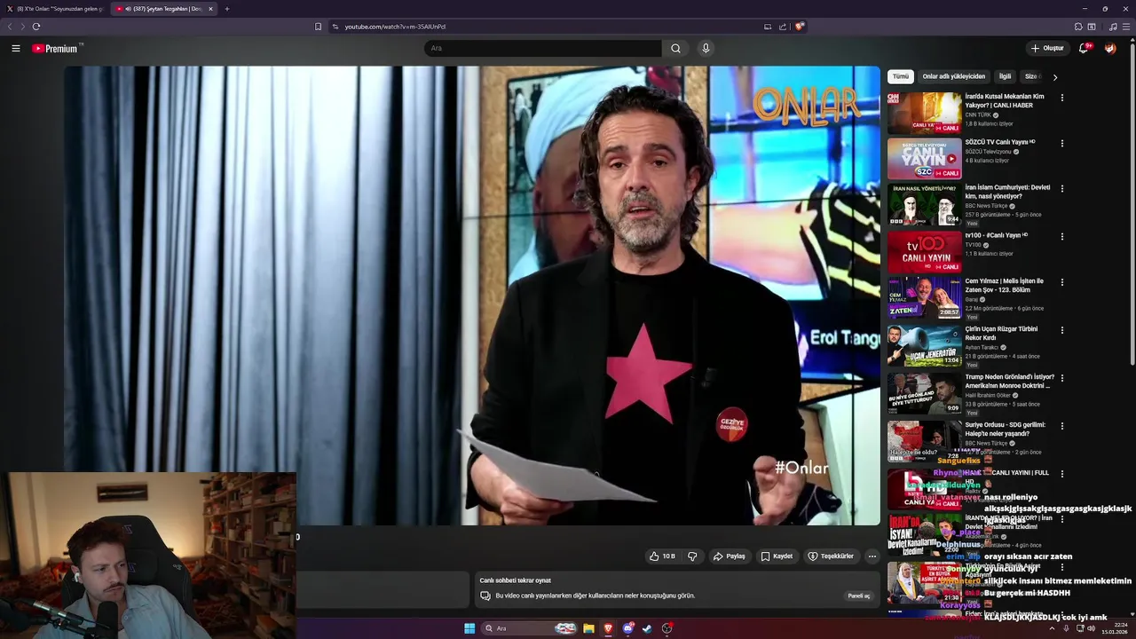The image size is (1136, 639).
Task: Open the YouTube account avatar menu
Action: [x=1110, y=48]
